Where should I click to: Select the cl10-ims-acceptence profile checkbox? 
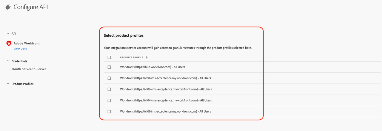coord(109,78)
